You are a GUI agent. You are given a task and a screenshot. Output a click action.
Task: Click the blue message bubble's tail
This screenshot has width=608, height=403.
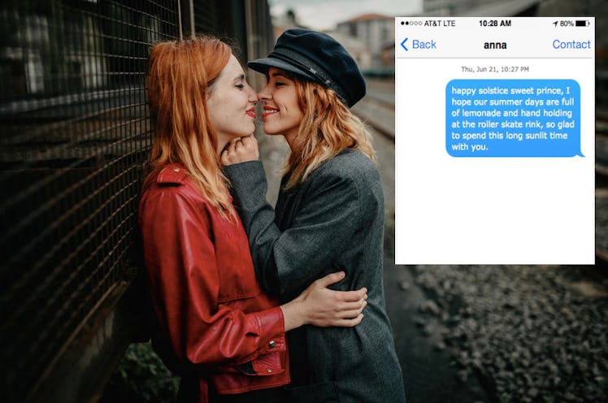tap(580, 154)
